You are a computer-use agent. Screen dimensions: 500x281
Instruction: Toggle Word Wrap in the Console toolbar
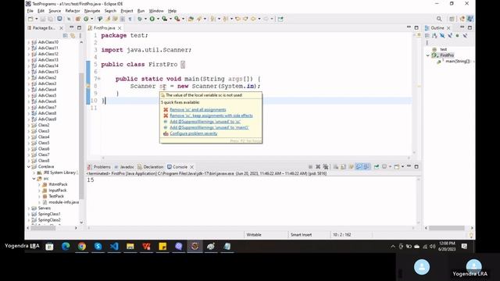pos(351,167)
